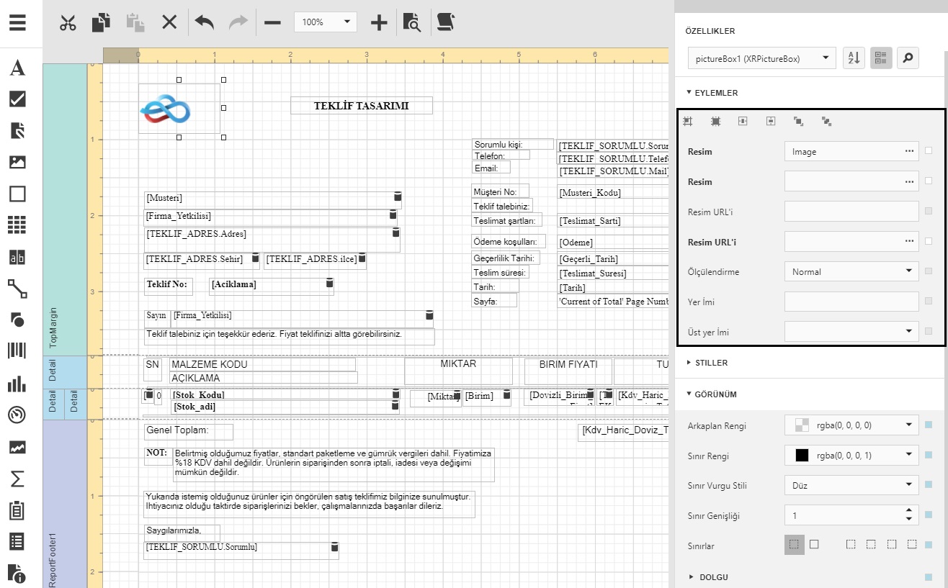Toggle the no borders option in Sınırlar
The height and width of the screenshot is (588, 948).
click(794, 545)
